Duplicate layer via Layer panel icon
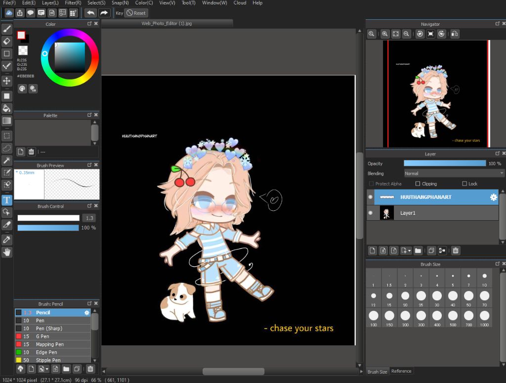 click(x=431, y=250)
